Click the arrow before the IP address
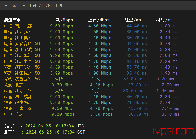 tap(24, 5)
